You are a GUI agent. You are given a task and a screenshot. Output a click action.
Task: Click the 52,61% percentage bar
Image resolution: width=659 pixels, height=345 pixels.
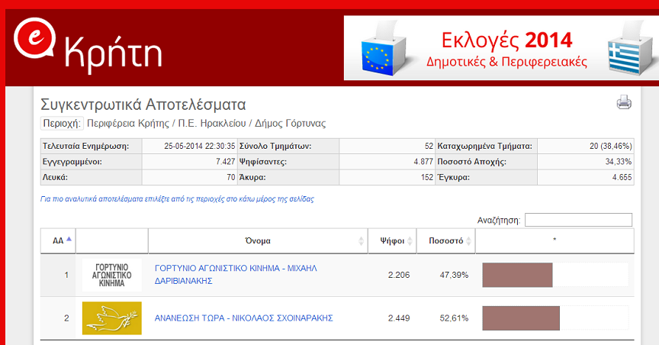522,318
